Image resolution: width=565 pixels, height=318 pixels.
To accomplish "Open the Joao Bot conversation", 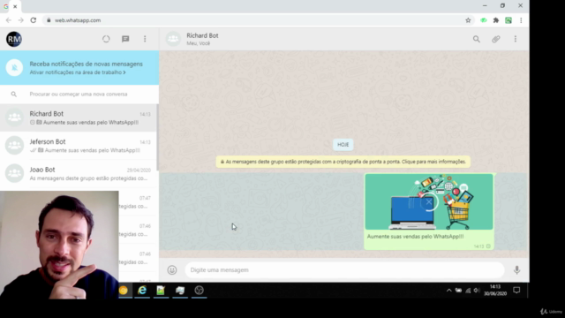I will click(79, 173).
